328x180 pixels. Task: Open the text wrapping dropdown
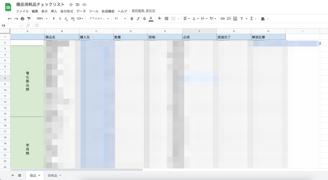(x=204, y=19)
